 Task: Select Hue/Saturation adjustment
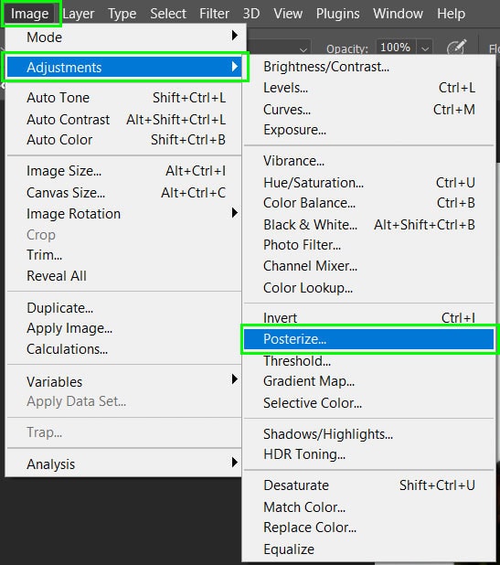[x=368, y=183]
